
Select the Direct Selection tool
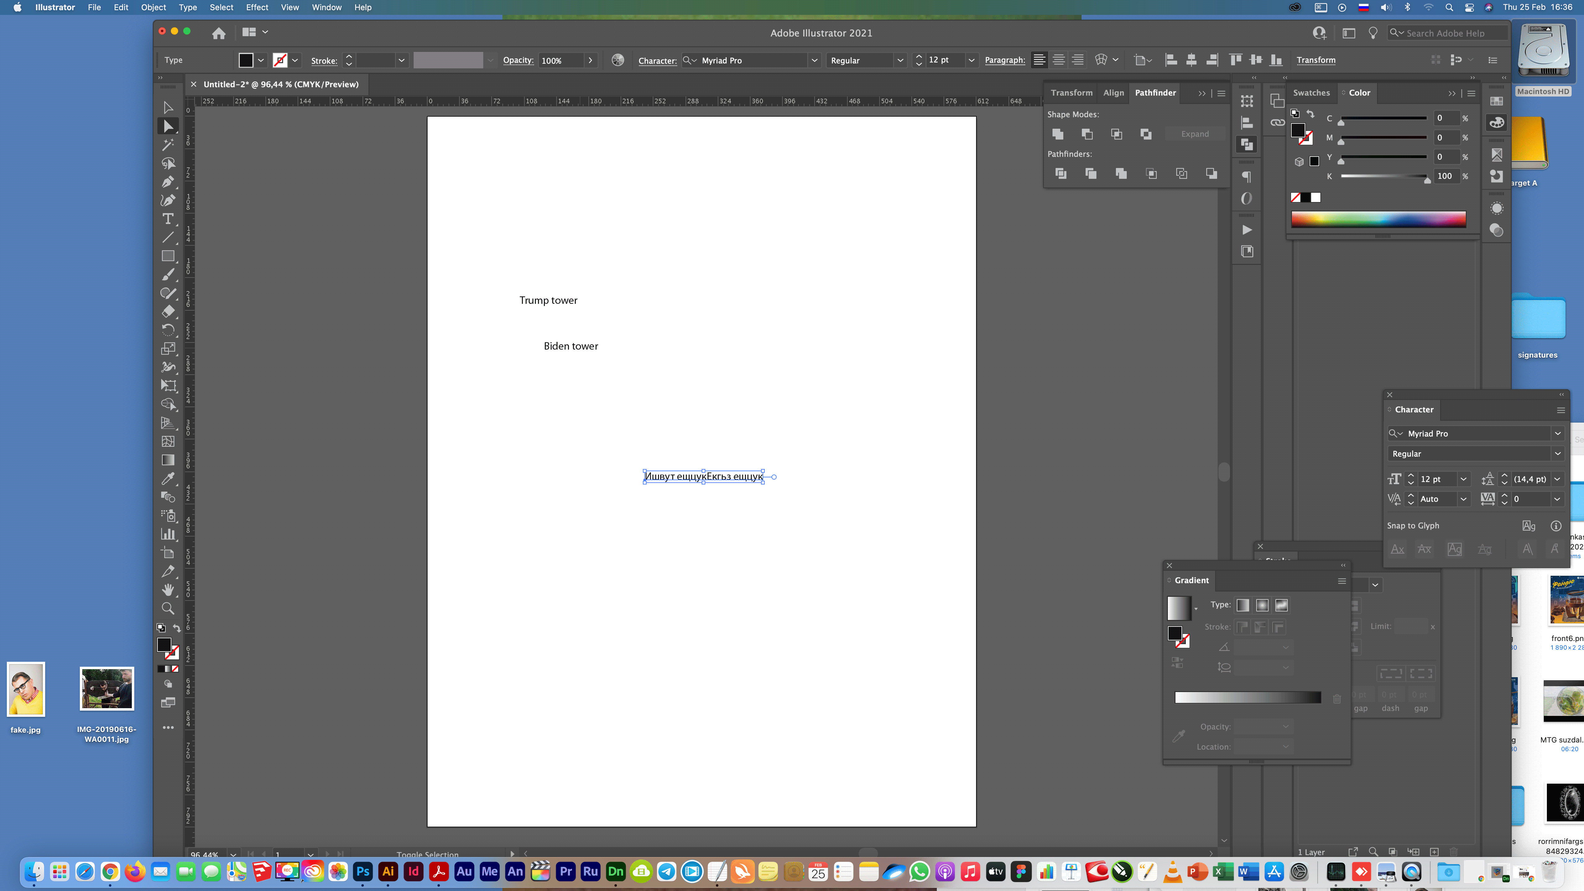(x=168, y=126)
